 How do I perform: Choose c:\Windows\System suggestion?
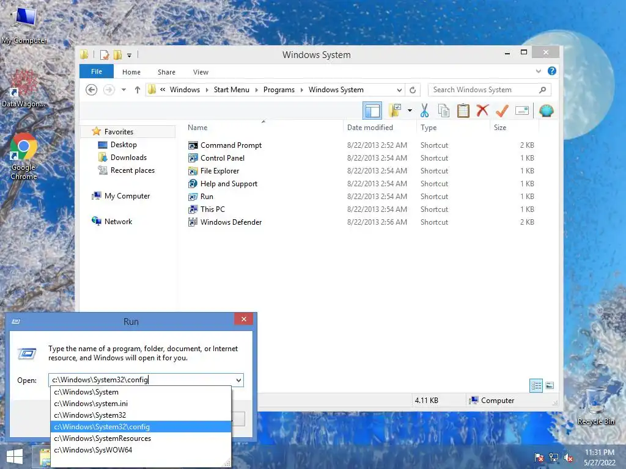tap(141, 392)
